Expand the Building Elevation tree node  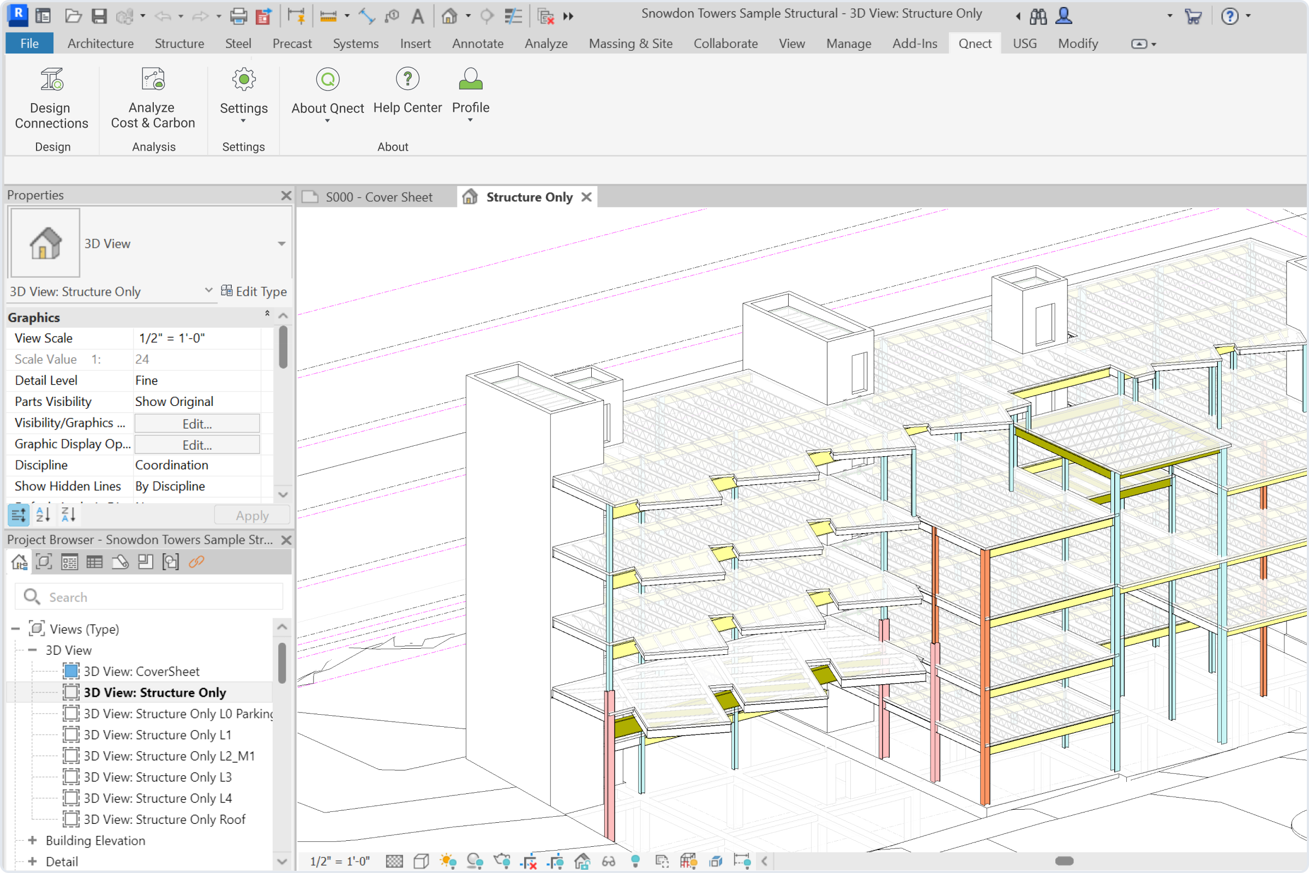tap(32, 840)
